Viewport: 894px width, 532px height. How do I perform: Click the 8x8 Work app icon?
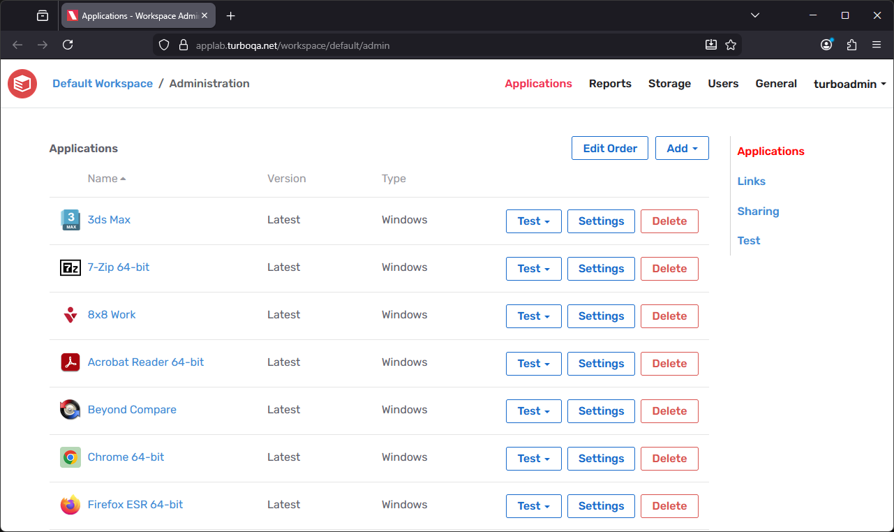tap(70, 314)
